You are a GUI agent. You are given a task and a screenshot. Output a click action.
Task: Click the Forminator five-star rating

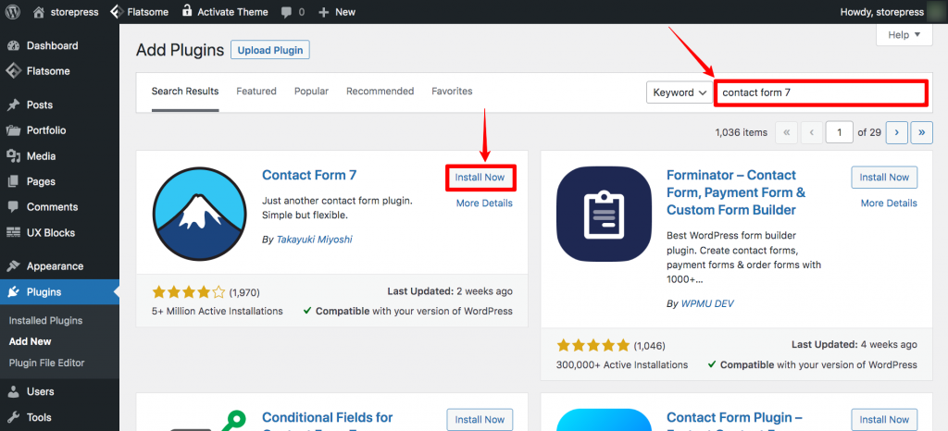coord(593,346)
